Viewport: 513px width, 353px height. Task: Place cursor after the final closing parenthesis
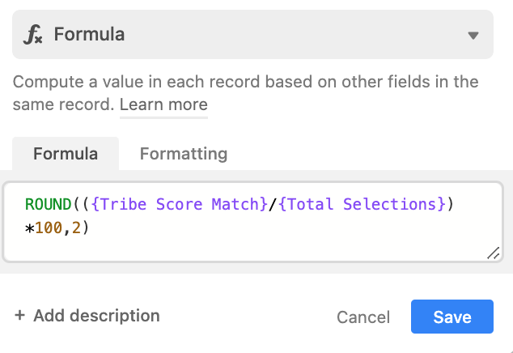(x=91, y=228)
